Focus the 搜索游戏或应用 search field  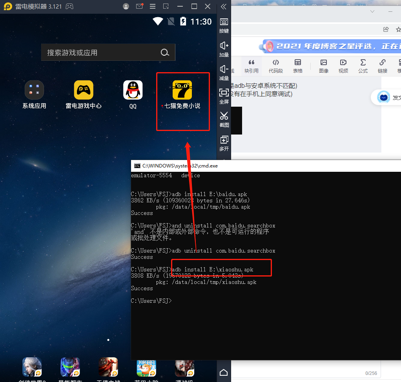pos(108,53)
